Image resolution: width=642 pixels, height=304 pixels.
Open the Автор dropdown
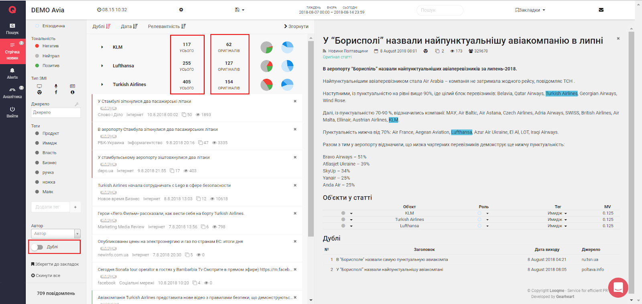tap(56, 234)
